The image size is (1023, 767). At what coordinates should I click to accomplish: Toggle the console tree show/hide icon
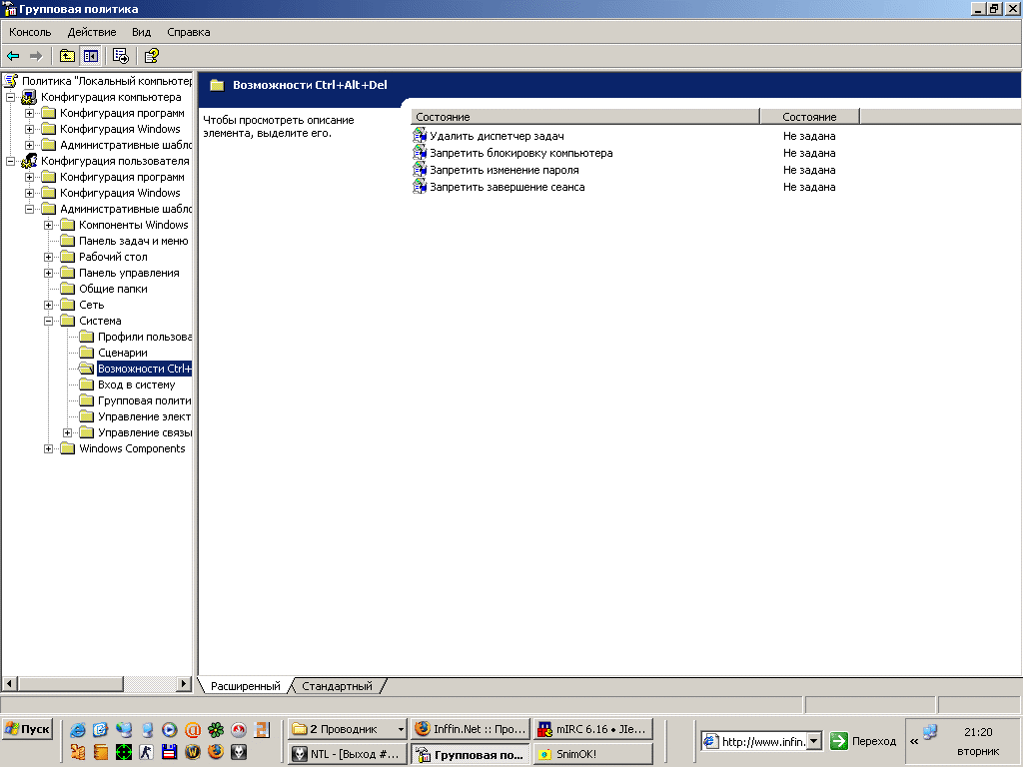[x=91, y=56]
